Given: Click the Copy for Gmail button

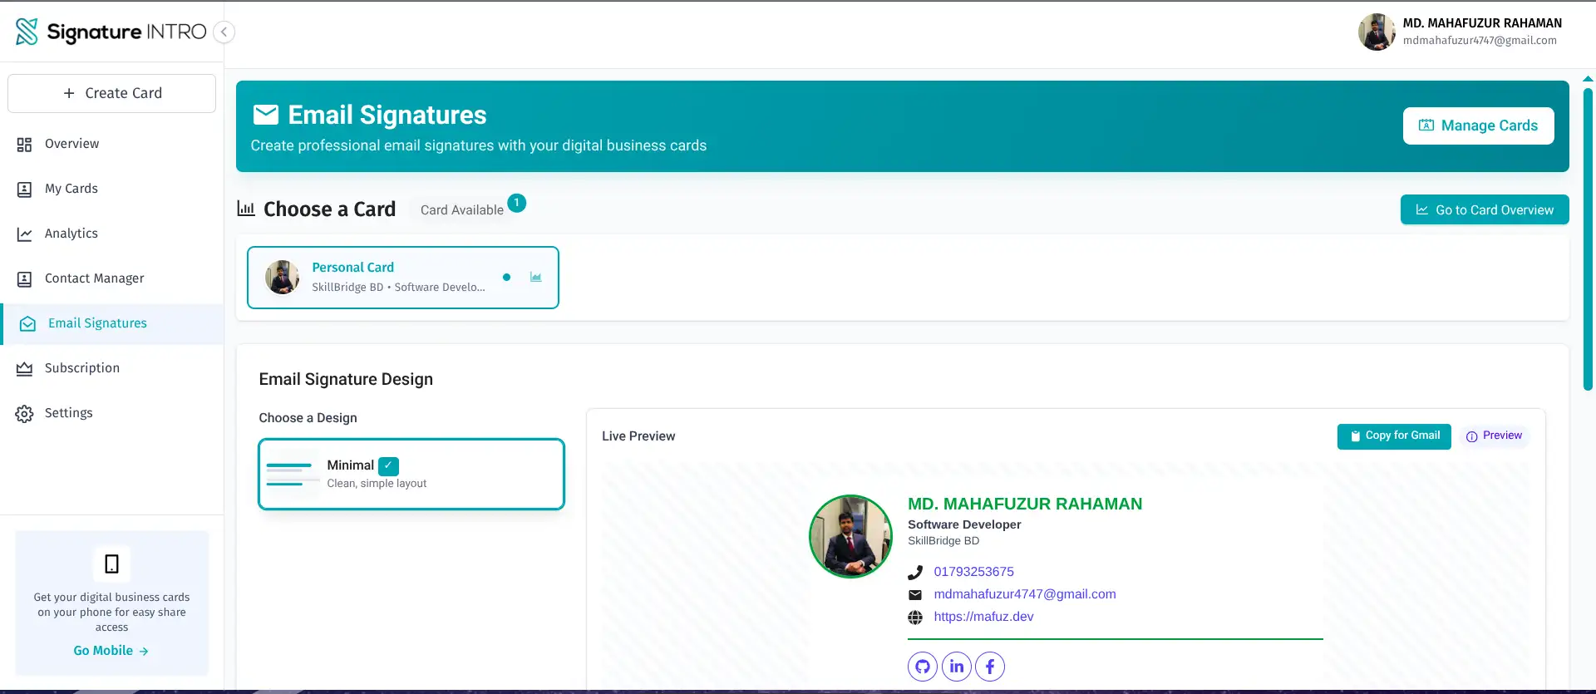Looking at the screenshot, I should pyautogui.click(x=1393, y=436).
